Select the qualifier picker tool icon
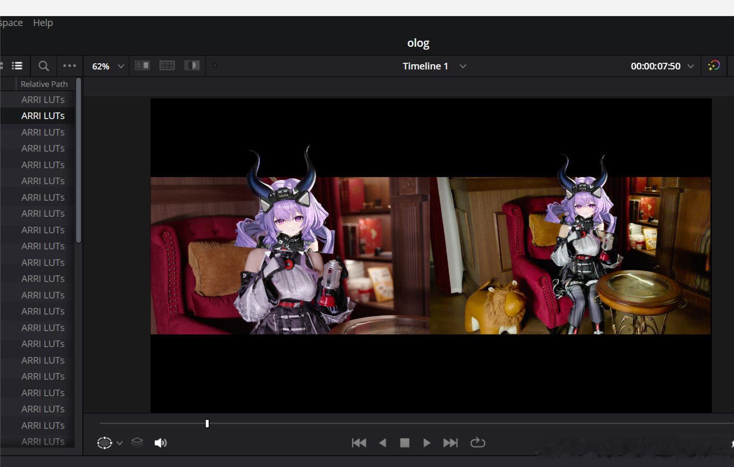734x467 pixels. click(x=105, y=443)
